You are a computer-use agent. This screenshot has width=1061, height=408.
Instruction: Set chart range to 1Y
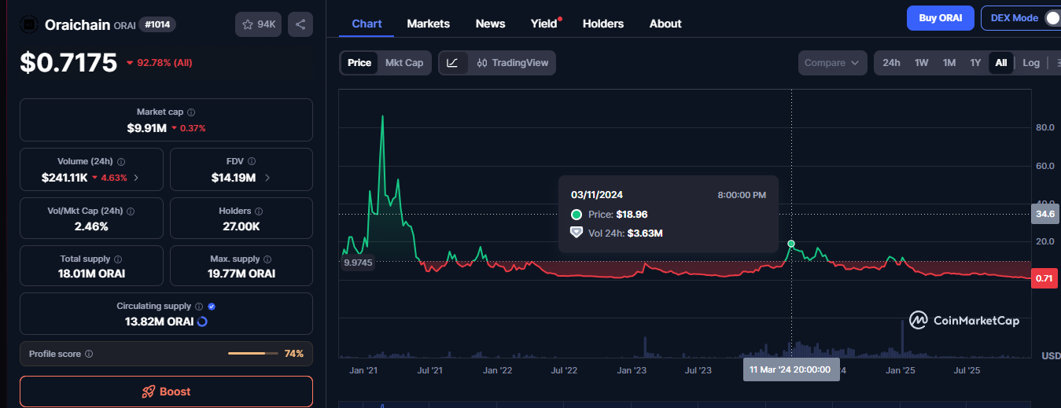975,63
